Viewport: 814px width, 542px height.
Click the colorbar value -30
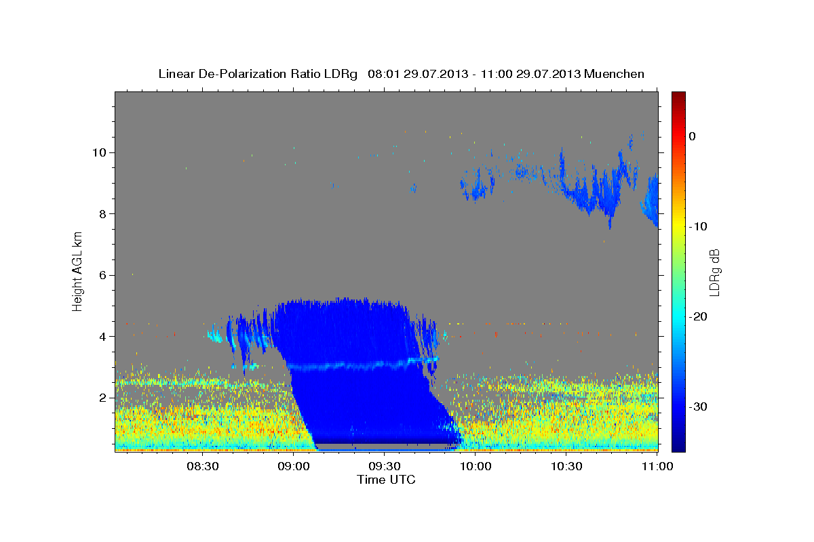697,406
